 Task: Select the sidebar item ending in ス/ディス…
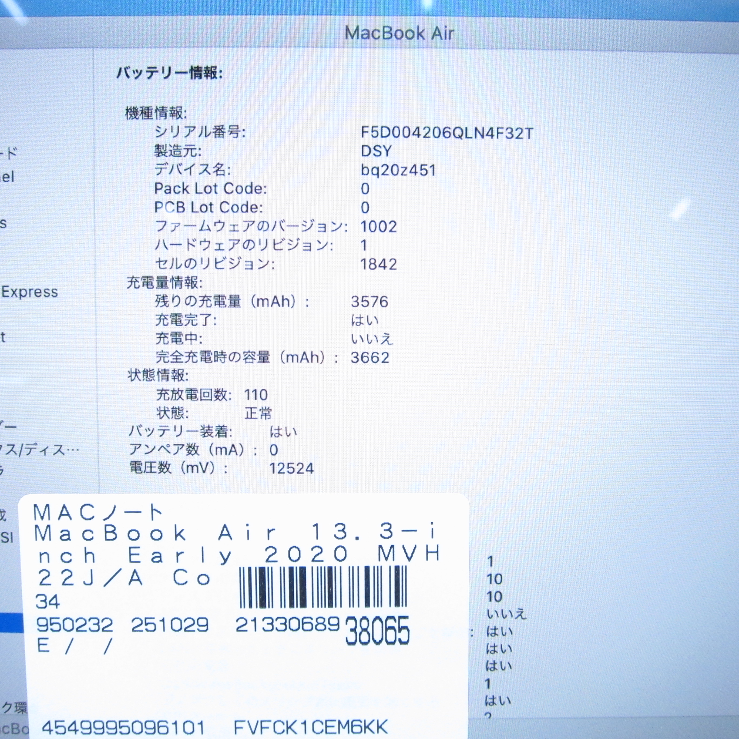pyautogui.click(x=38, y=450)
